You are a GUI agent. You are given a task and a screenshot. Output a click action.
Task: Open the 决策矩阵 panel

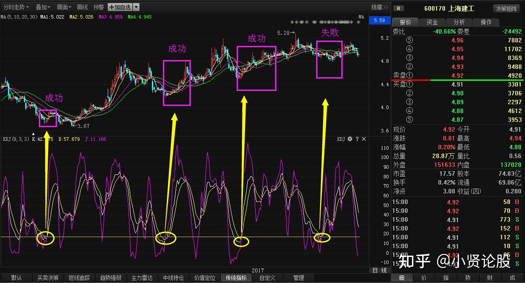click(506, 8)
